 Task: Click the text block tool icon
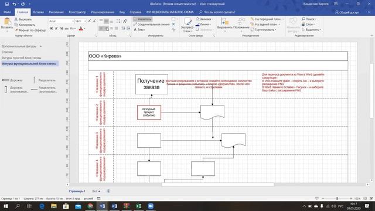(x=173, y=30)
